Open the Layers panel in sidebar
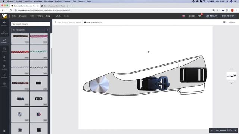 4,84
